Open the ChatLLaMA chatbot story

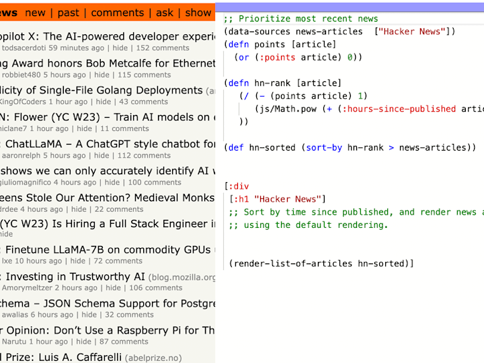[x=108, y=144]
